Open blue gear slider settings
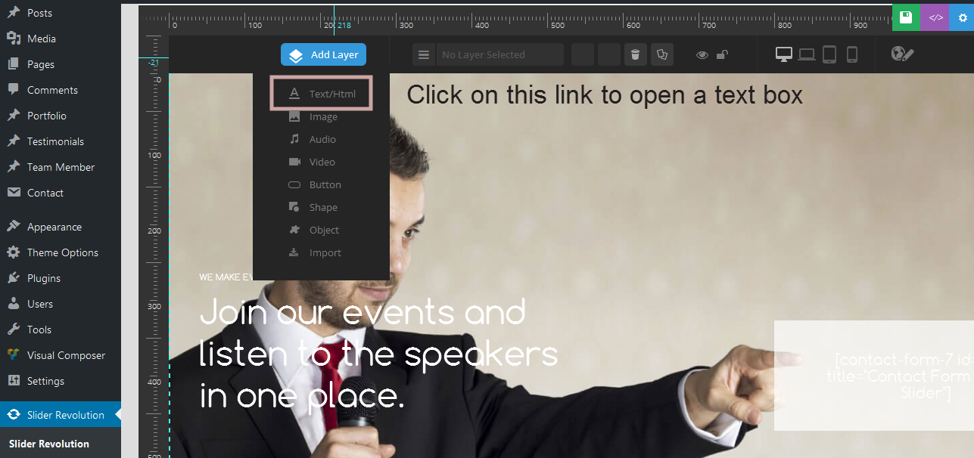 click(962, 17)
